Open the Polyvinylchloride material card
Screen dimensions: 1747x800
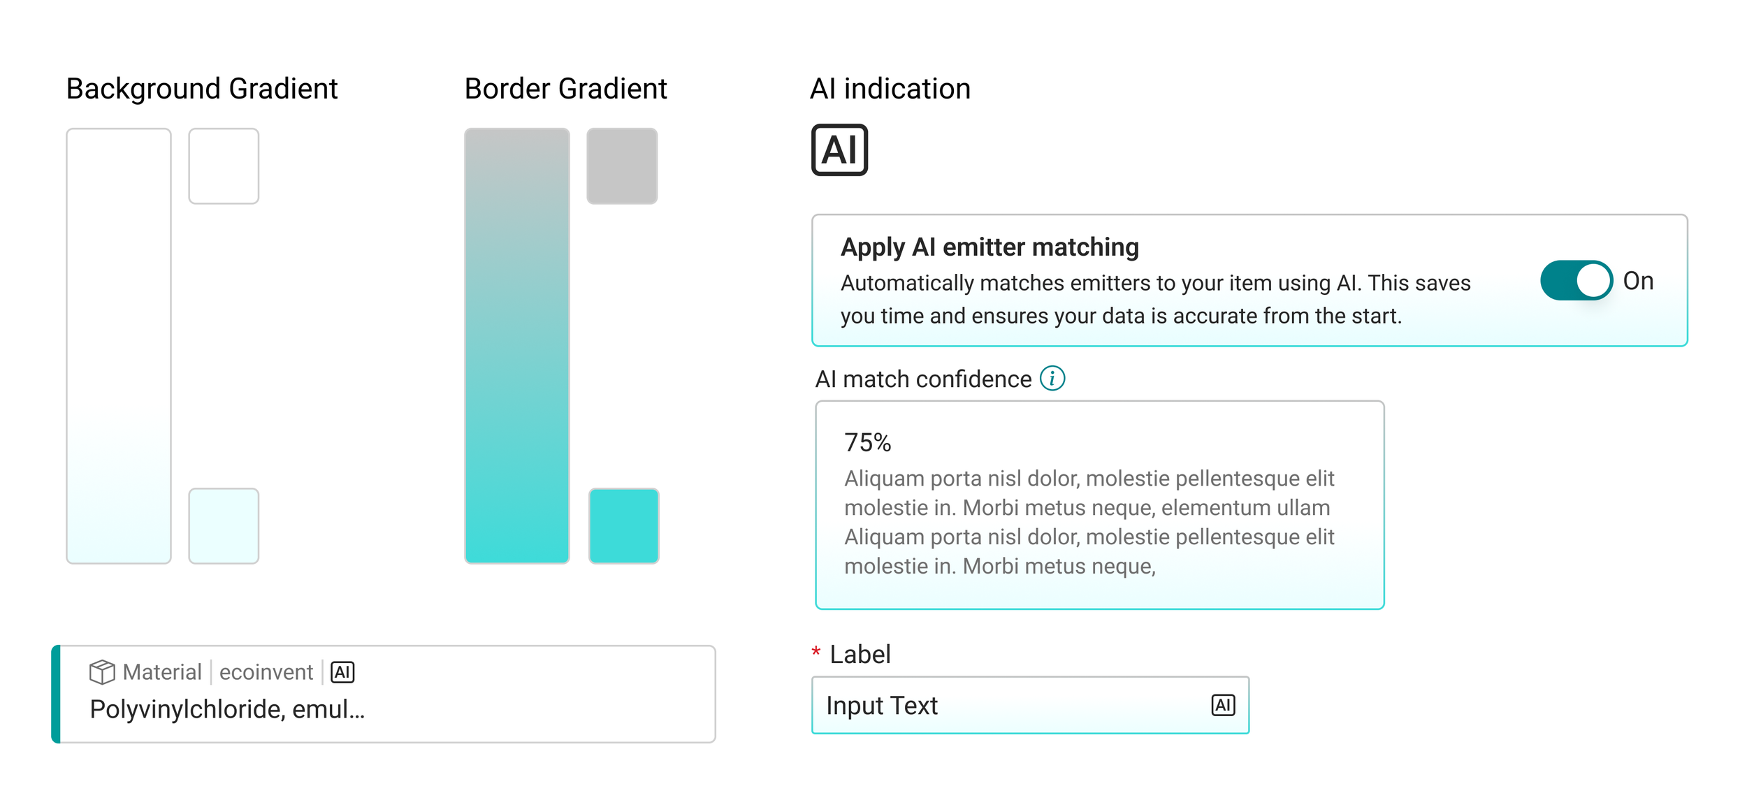point(384,694)
